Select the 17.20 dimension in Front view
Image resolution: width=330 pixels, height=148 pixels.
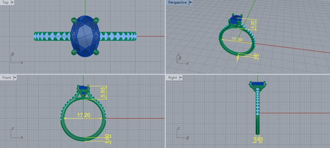84,115
